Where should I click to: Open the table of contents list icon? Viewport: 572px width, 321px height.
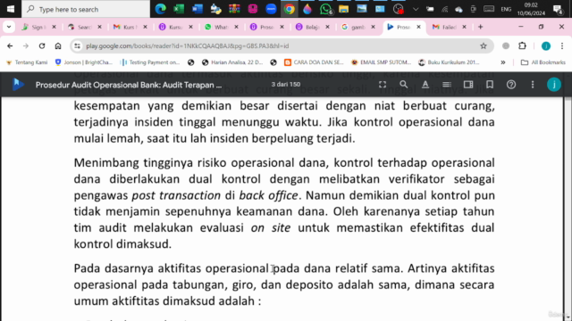click(447, 85)
